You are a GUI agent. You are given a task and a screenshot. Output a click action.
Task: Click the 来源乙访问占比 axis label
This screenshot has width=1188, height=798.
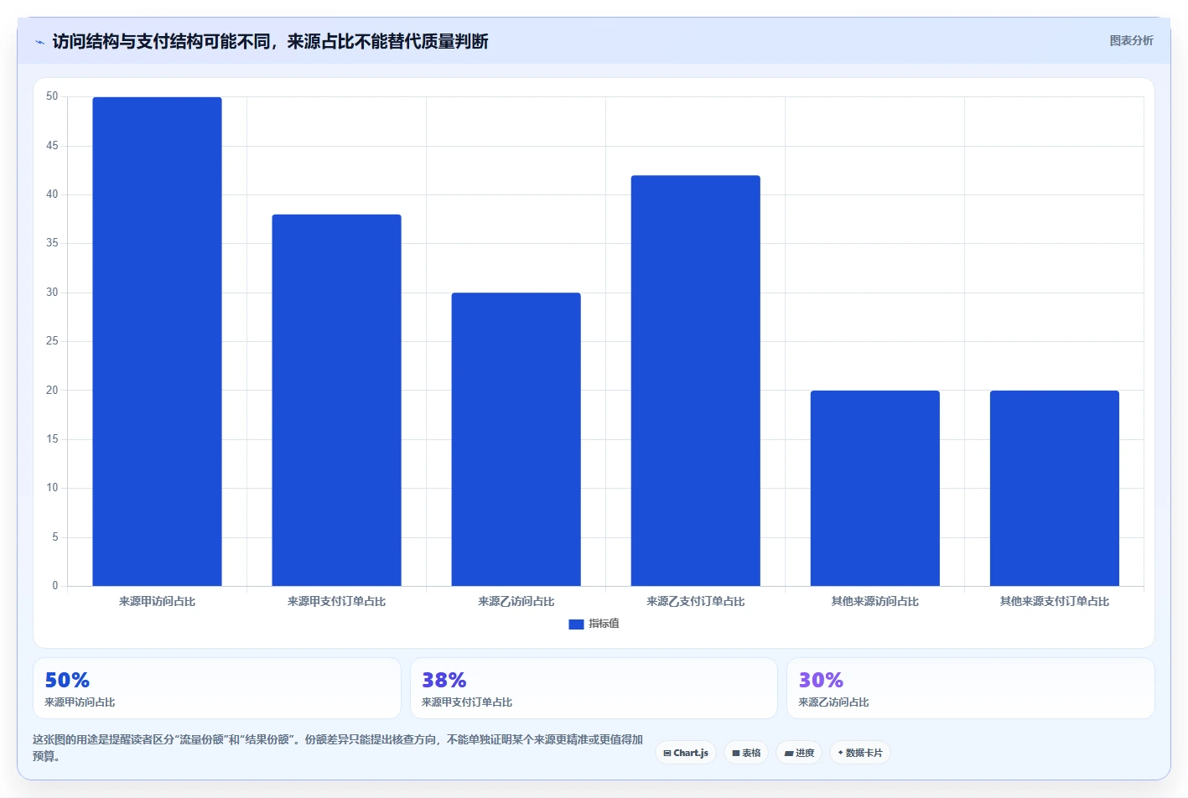click(516, 601)
